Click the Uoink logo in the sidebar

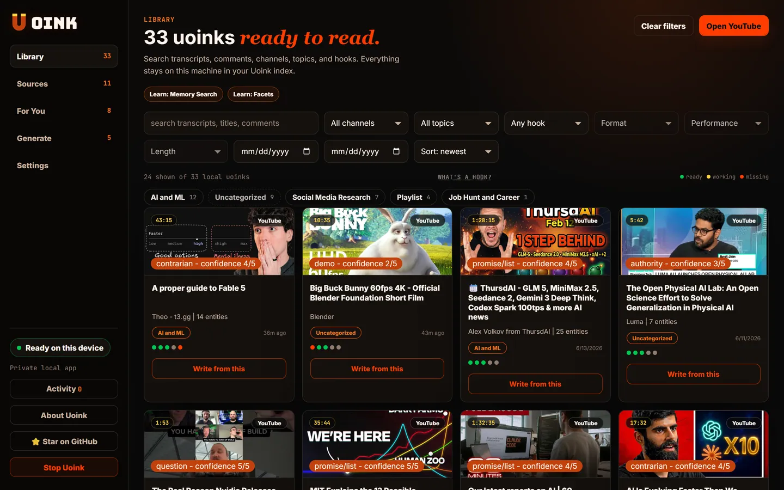(44, 22)
